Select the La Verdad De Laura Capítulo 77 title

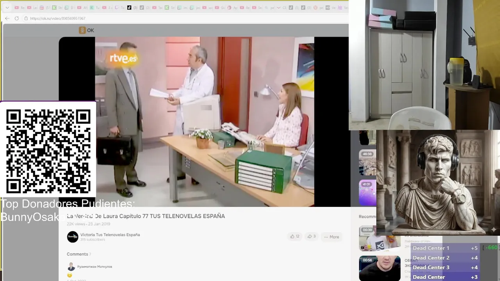click(146, 216)
